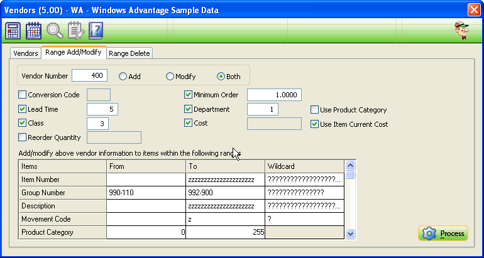Image resolution: width=484 pixels, height=258 pixels.
Task: Click the Minimum Order value field
Action: tap(274, 95)
